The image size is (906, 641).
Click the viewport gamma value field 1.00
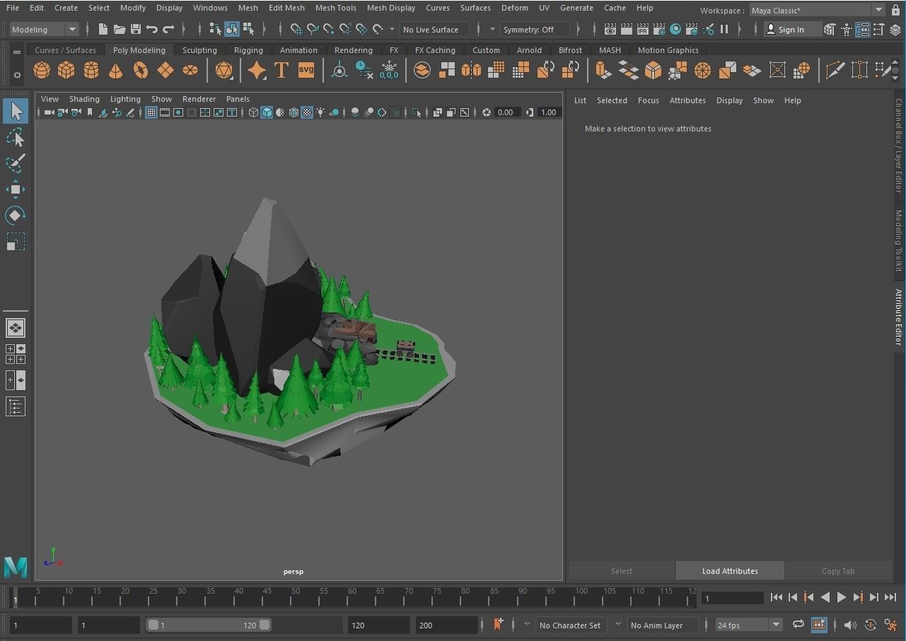(x=549, y=112)
